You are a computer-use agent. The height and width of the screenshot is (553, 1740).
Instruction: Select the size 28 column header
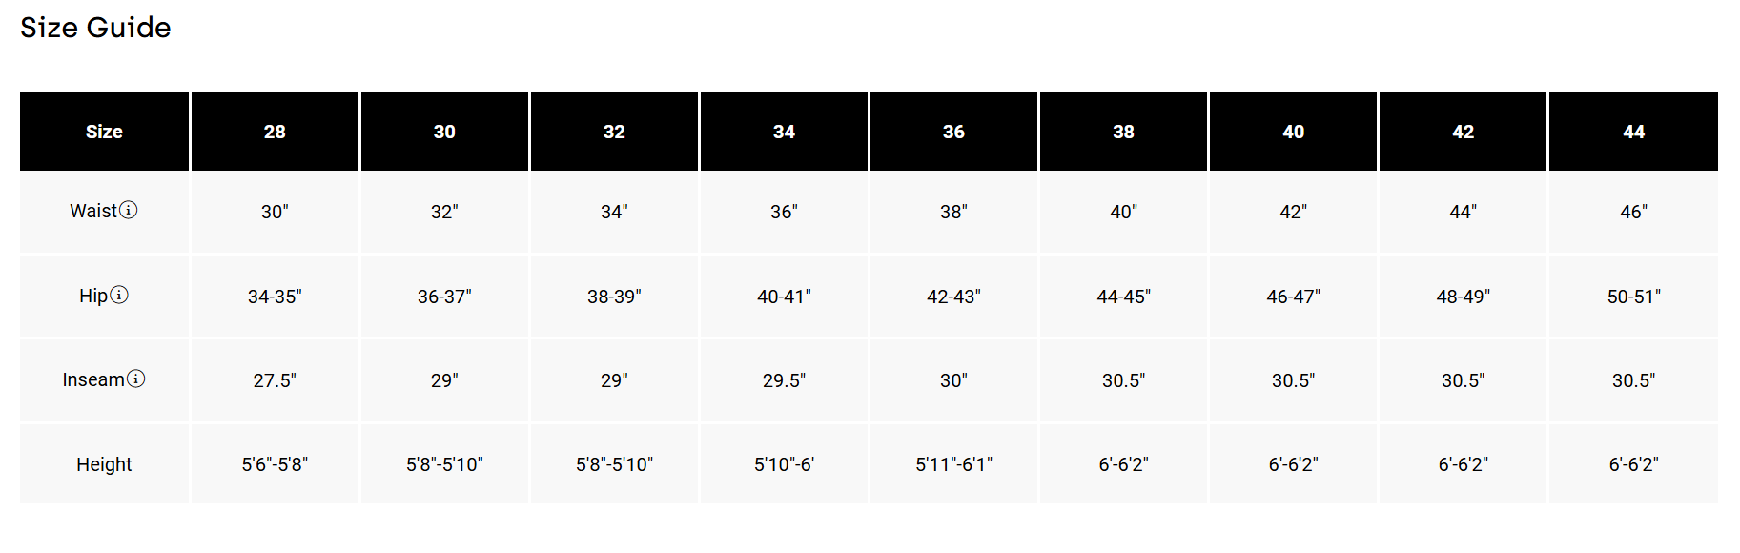275,132
